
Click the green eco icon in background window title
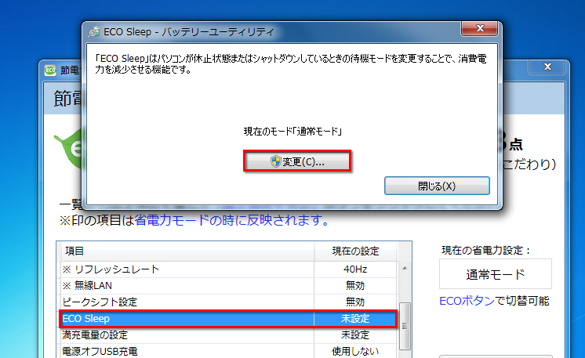point(50,70)
